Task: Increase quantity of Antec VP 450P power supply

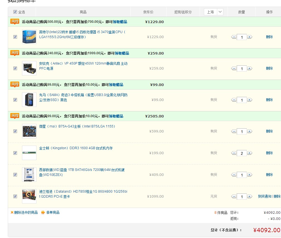Action: (250, 68)
